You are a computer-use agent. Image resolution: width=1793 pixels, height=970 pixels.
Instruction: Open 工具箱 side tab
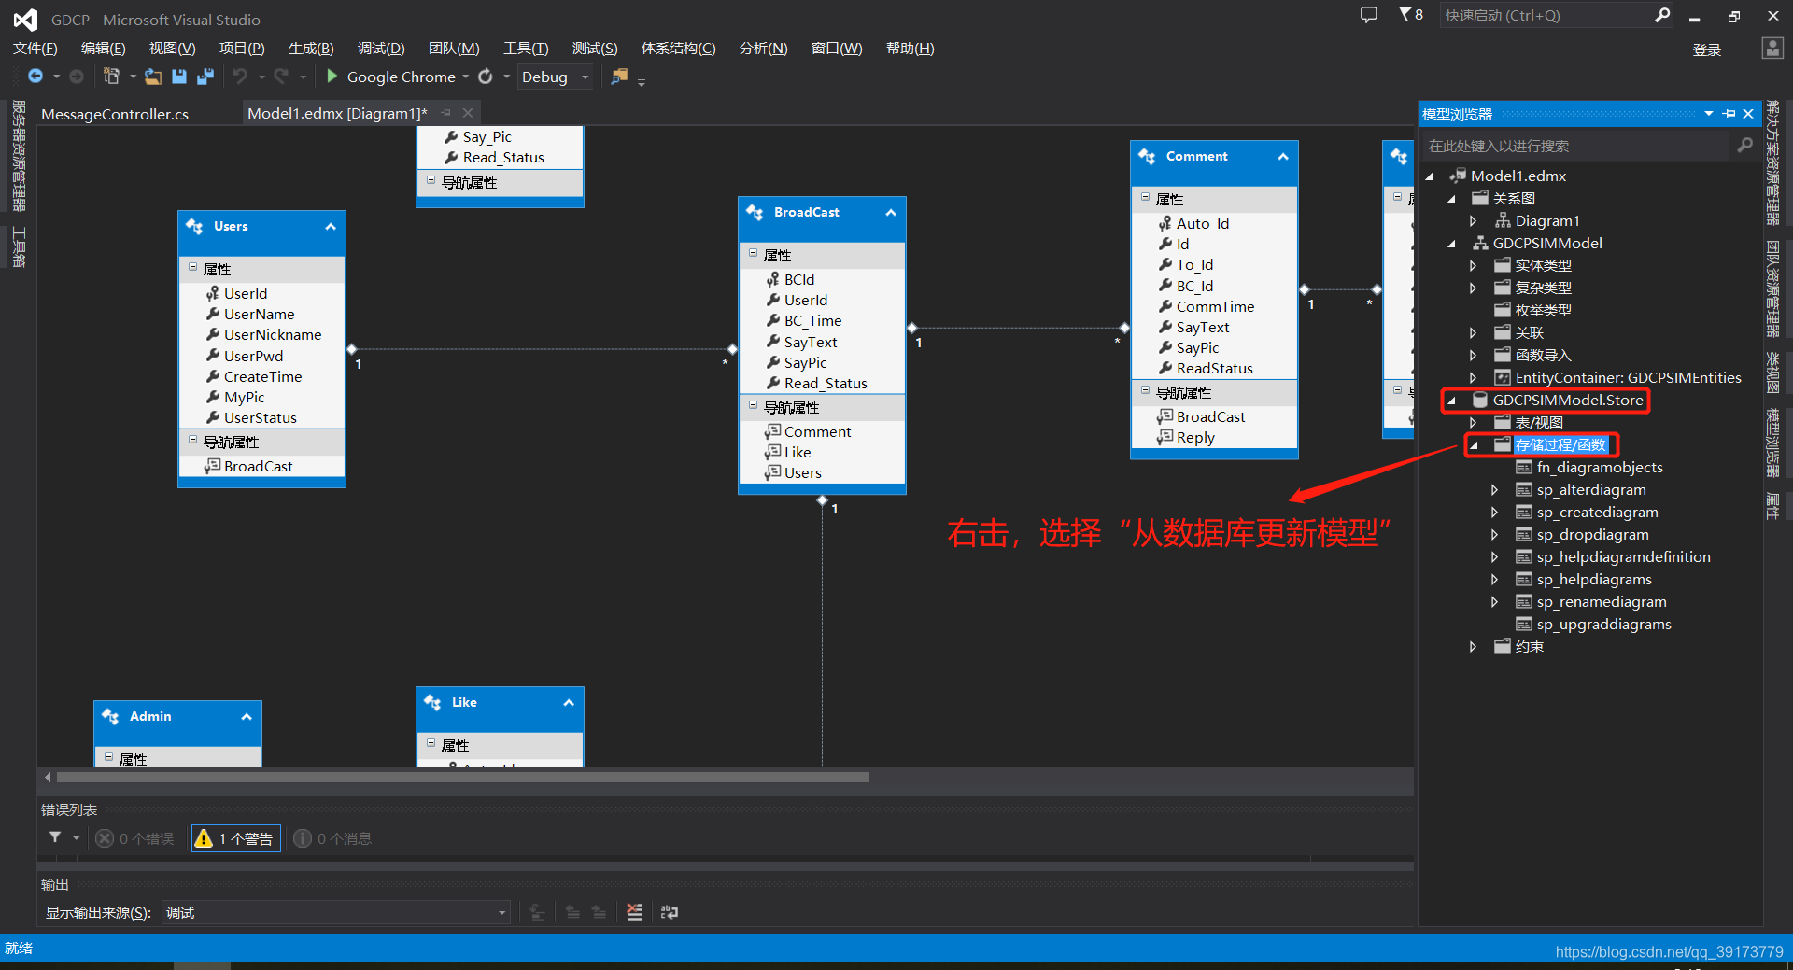click(x=19, y=247)
